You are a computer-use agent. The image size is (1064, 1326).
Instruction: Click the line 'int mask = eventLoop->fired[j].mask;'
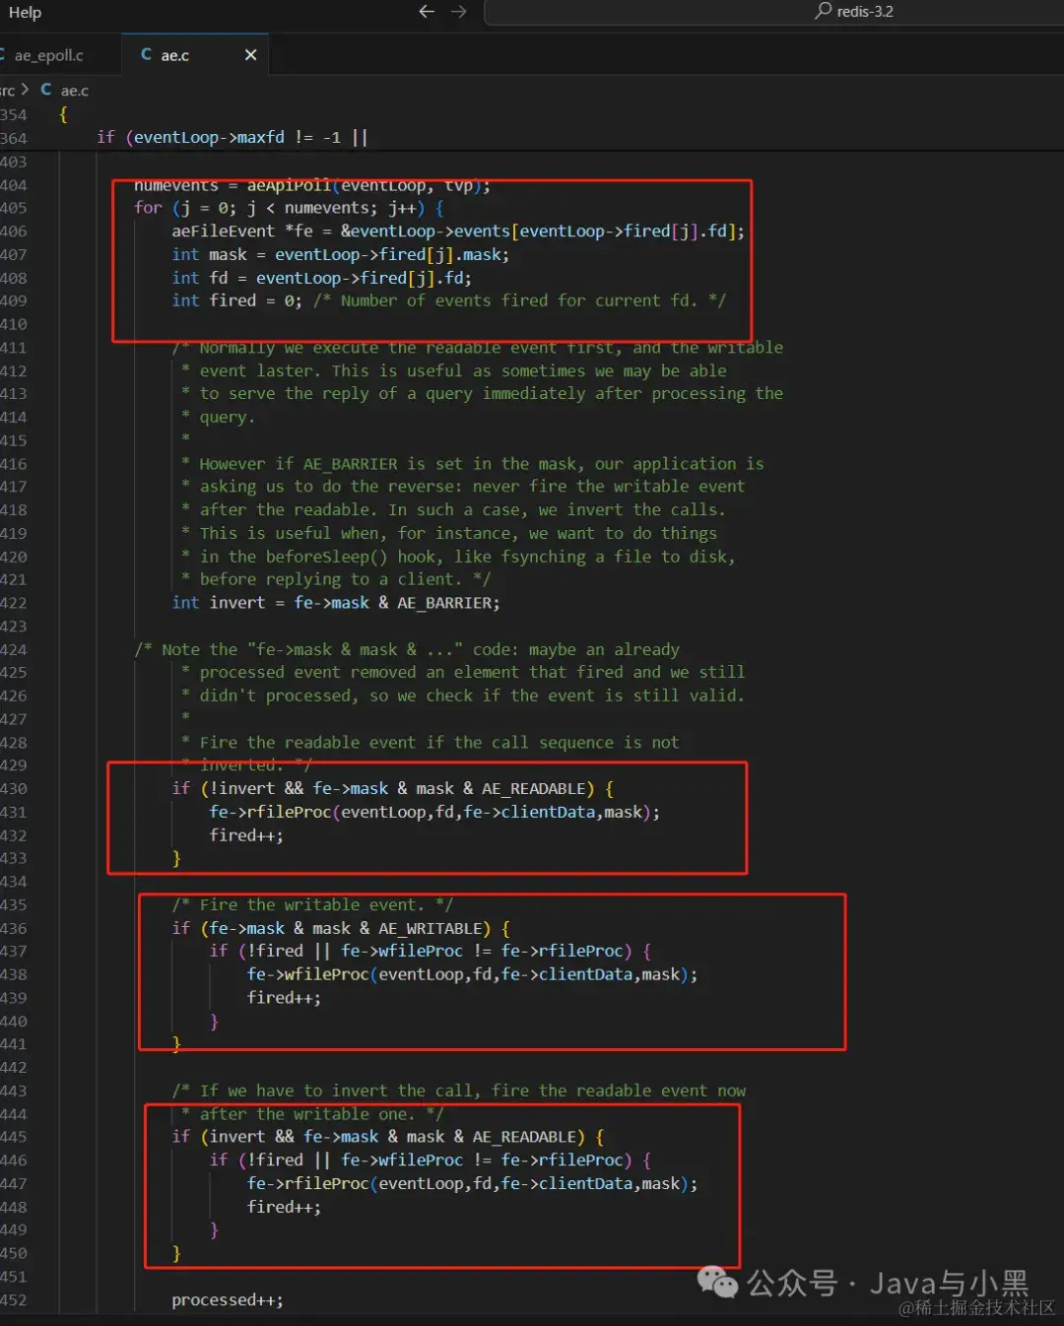pyautogui.click(x=341, y=254)
